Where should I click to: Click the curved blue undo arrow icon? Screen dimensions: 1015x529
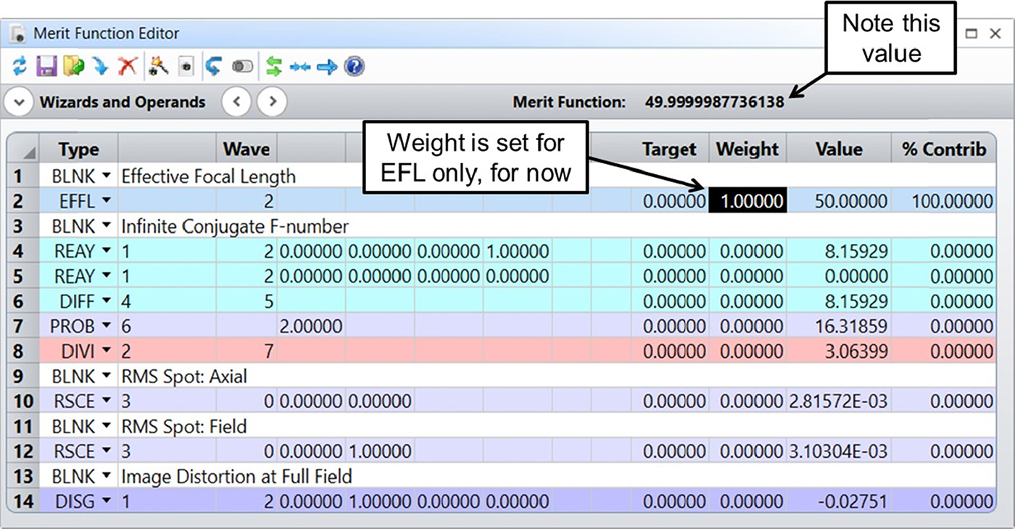(213, 67)
